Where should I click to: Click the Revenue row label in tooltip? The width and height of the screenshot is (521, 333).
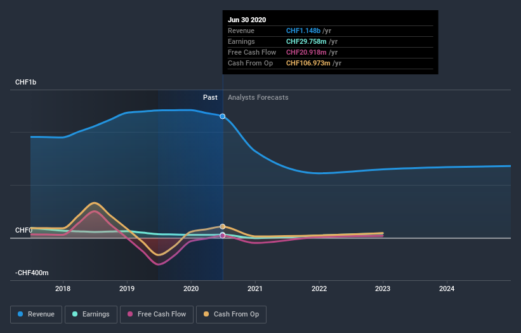pyautogui.click(x=241, y=31)
